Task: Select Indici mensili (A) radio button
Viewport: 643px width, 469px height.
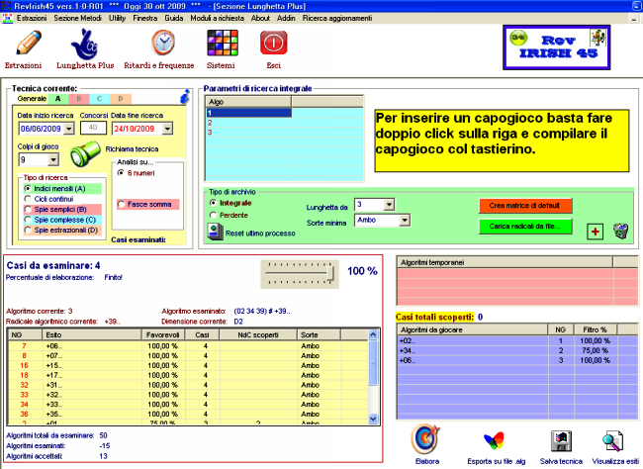Action: click(x=28, y=188)
